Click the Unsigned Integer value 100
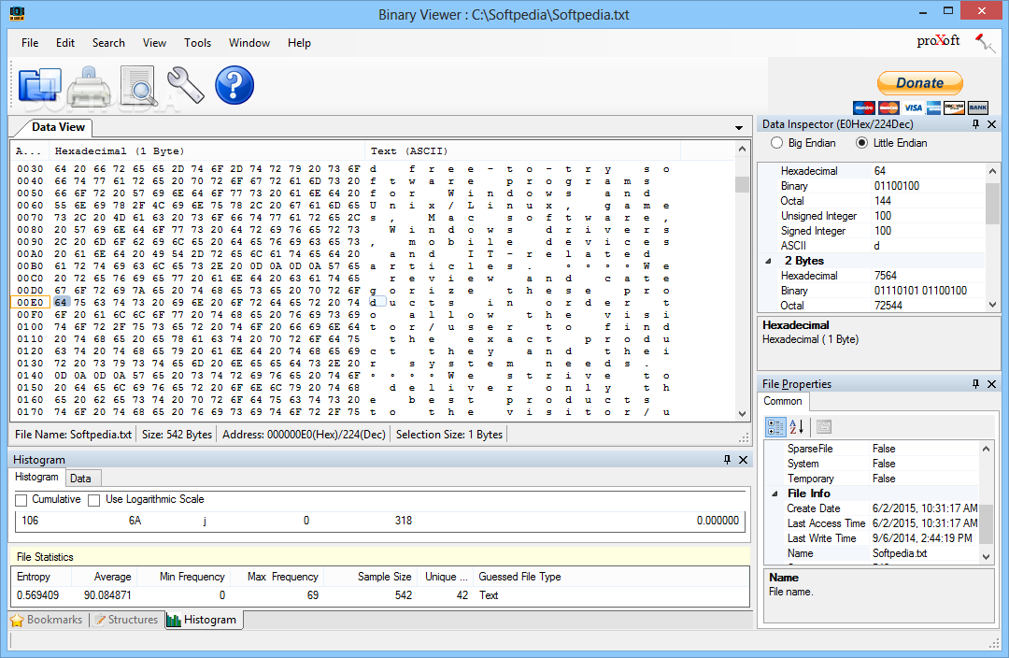 pyautogui.click(x=883, y=216)
